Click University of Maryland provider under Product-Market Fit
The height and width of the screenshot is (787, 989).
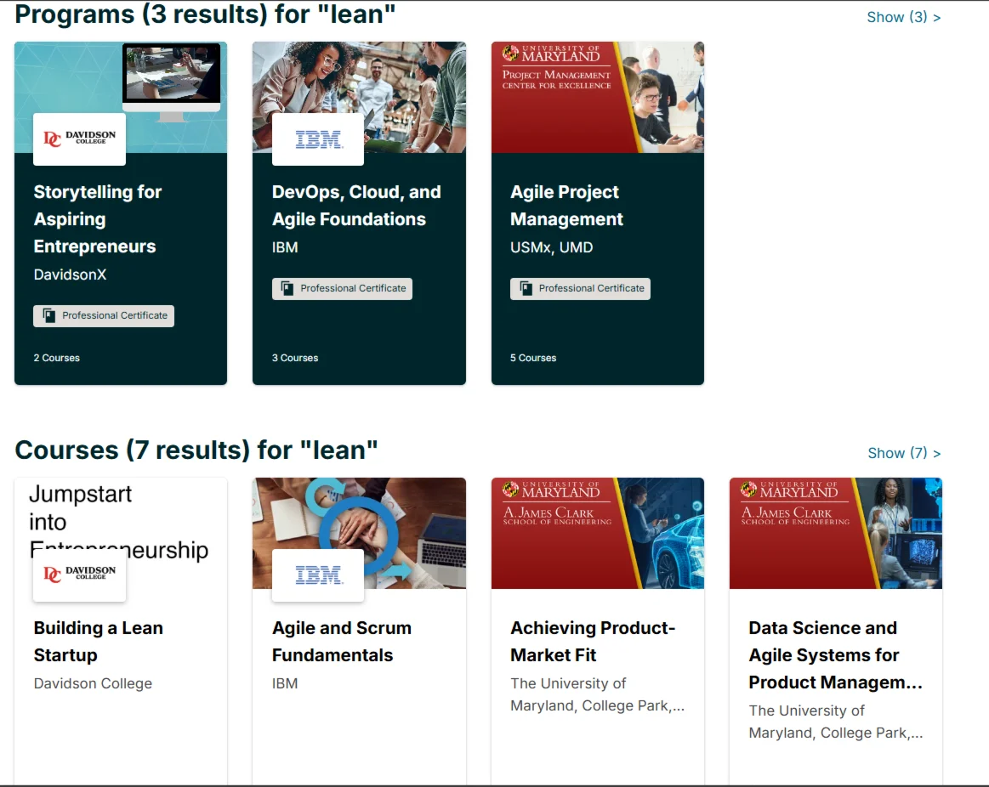point(597,694)
